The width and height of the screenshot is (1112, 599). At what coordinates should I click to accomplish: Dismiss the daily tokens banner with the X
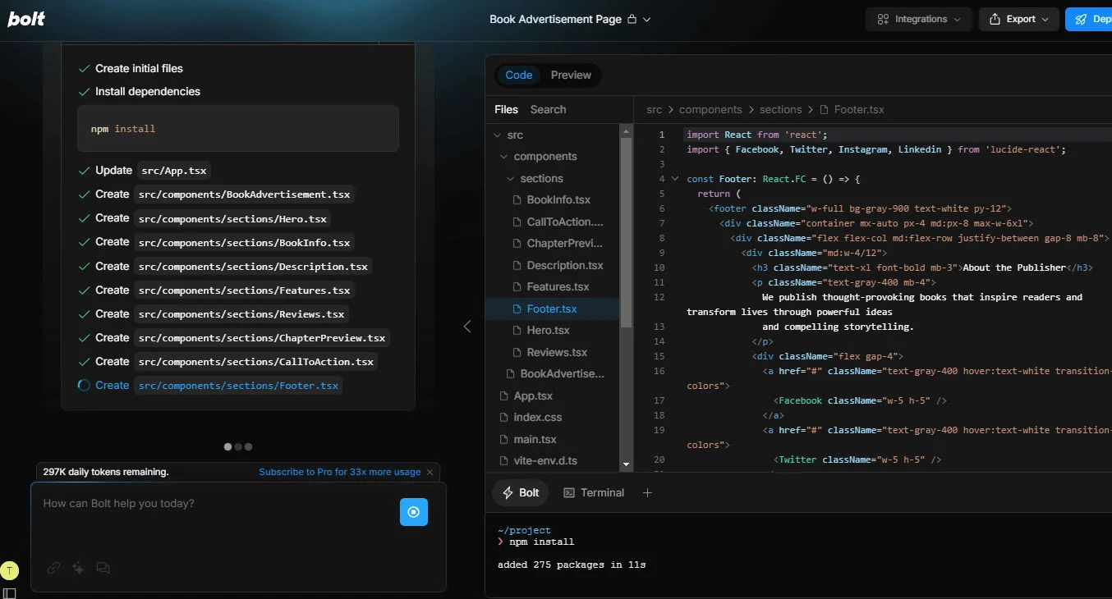coord(430,472)
